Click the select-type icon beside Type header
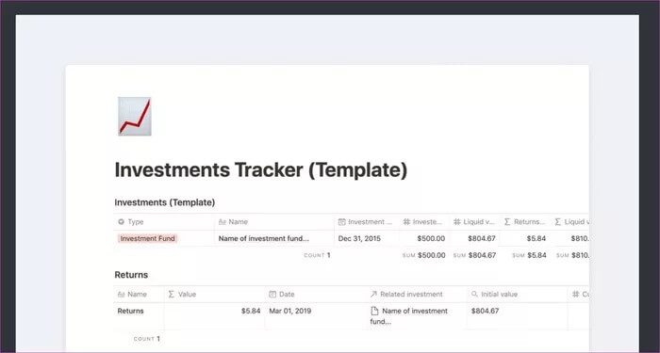Image resolution: width=660 pixels, height=353 pixels. (x=122, y=222)
